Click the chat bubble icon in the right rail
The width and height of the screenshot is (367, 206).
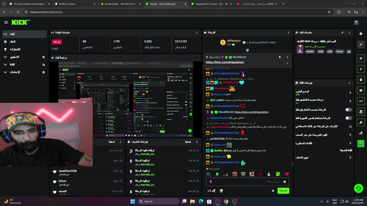(361, 90)
